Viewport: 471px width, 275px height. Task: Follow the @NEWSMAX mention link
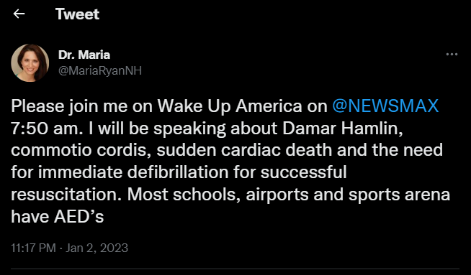[385, 106]
